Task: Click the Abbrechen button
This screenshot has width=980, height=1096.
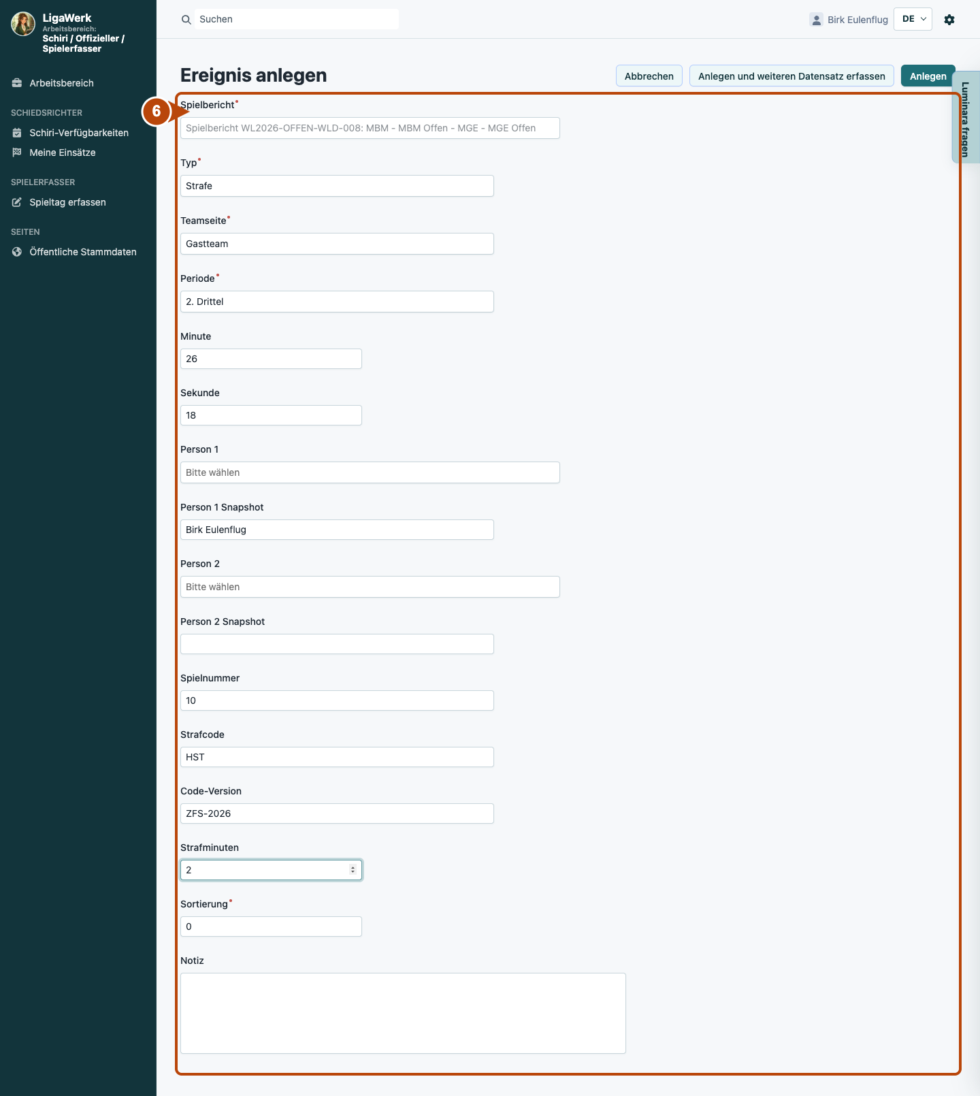Action: pos(649,76)
